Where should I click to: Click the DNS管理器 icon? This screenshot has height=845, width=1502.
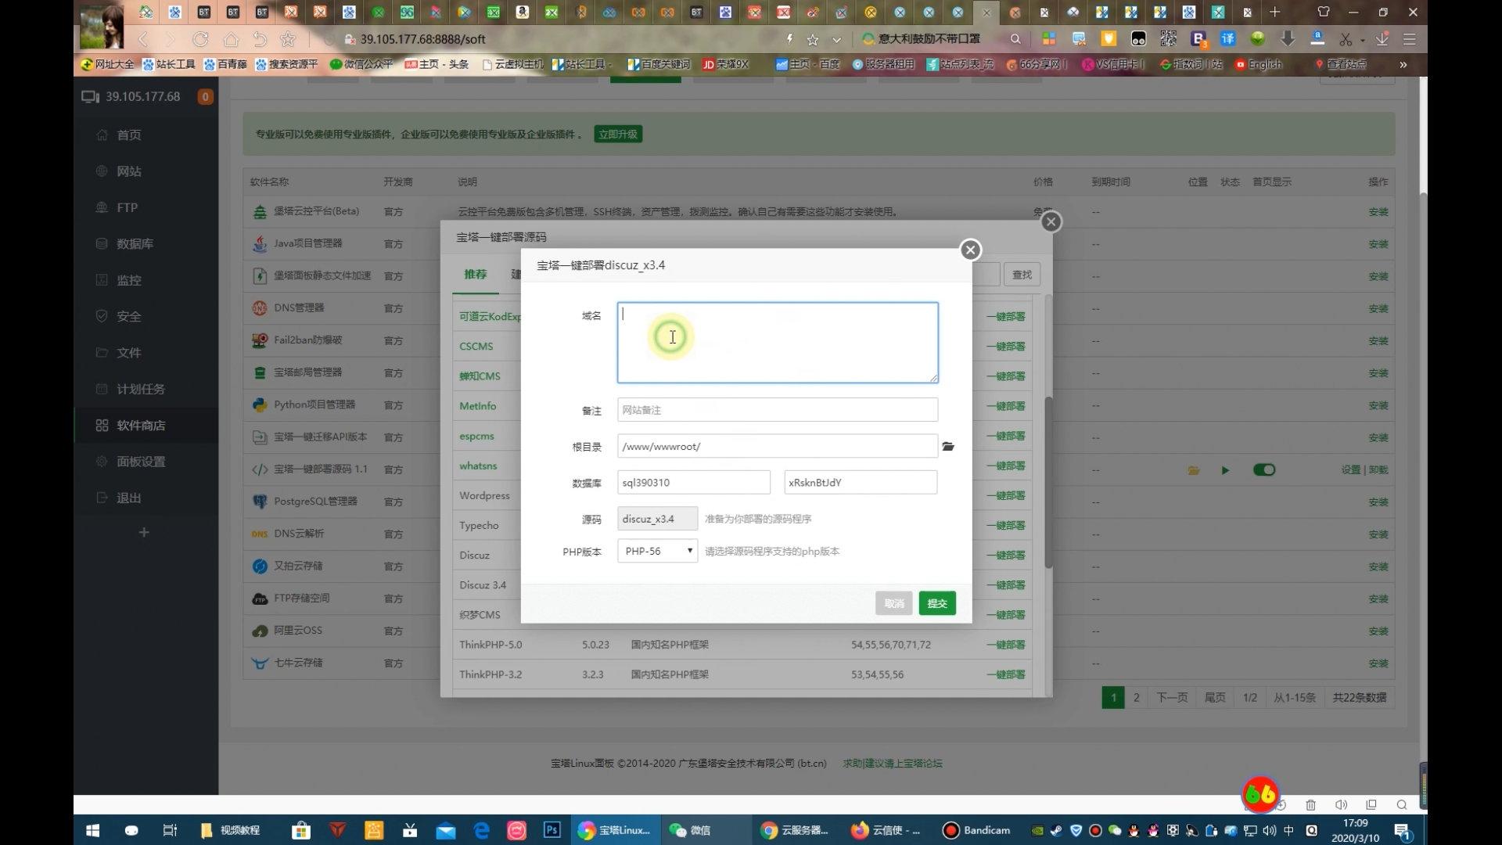click(260, 308)
